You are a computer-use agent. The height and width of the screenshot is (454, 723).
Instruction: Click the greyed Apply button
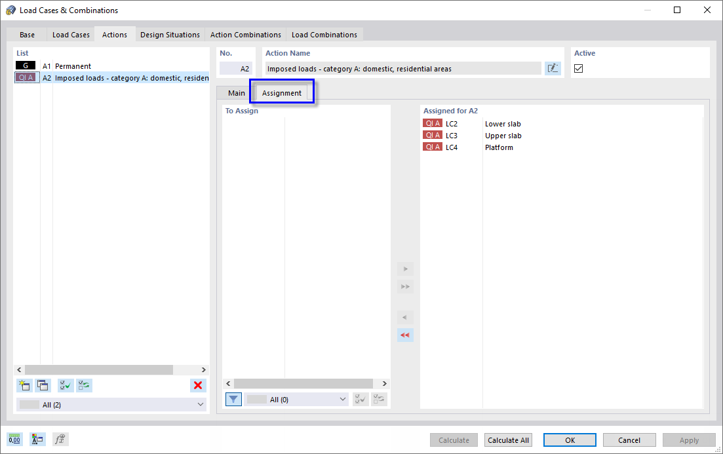point(690,440)
